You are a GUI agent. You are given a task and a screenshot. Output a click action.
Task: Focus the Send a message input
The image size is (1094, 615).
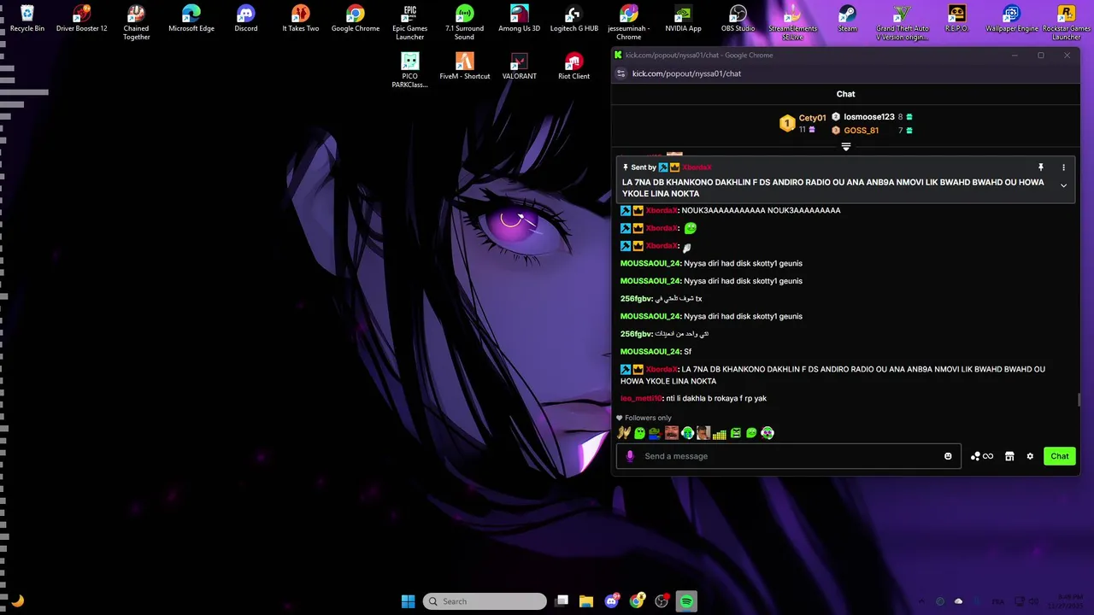[789, 456]
